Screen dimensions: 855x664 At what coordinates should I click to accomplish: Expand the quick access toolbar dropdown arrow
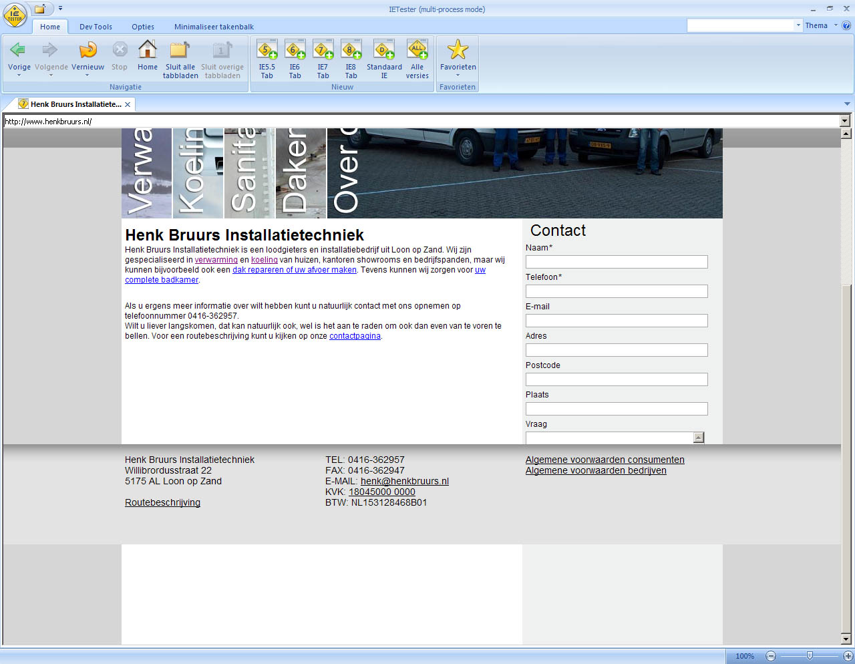pos(60,9)
